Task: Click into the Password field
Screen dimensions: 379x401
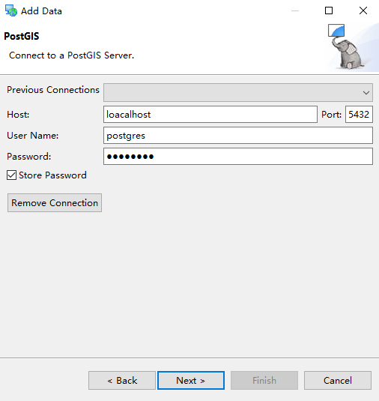Action: click(238, 156)
